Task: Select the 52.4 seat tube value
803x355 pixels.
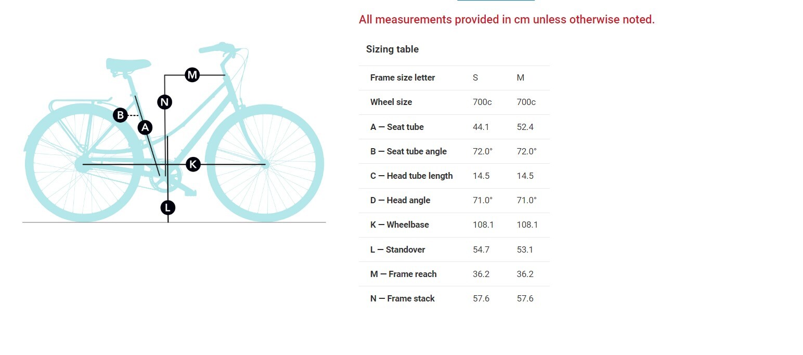Action: coord(525,127)
